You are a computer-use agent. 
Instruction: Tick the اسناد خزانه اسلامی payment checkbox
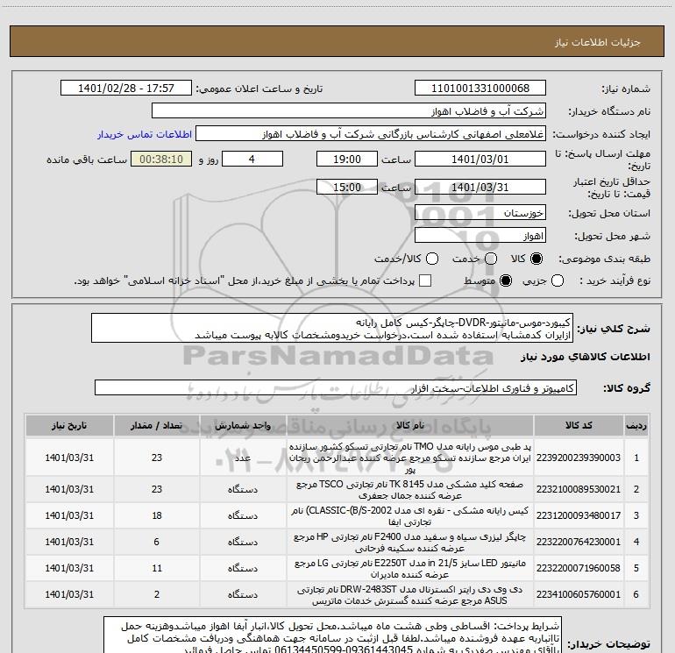click(425, 280)
